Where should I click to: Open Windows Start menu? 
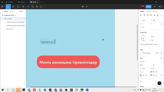[3, 90]
